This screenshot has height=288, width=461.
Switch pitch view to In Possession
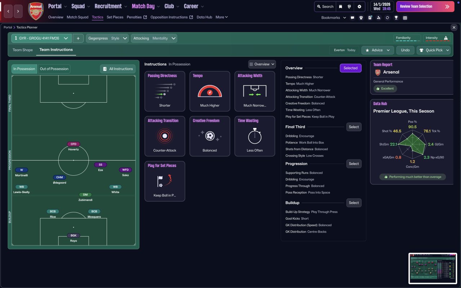pyautogui.click(x=24, y=69)
